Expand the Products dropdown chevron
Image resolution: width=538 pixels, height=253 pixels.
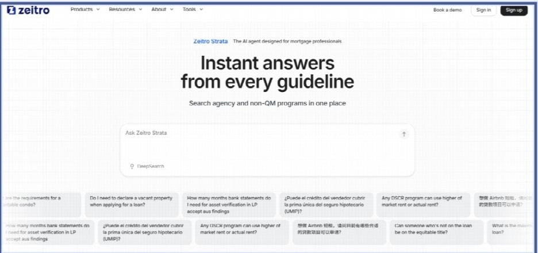tap(98, 10)
